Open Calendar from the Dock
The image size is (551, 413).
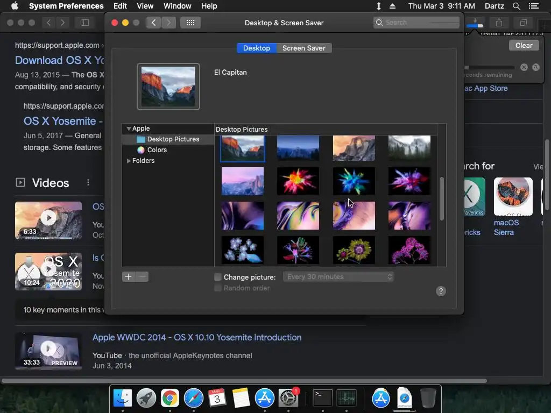click(217, 398)
